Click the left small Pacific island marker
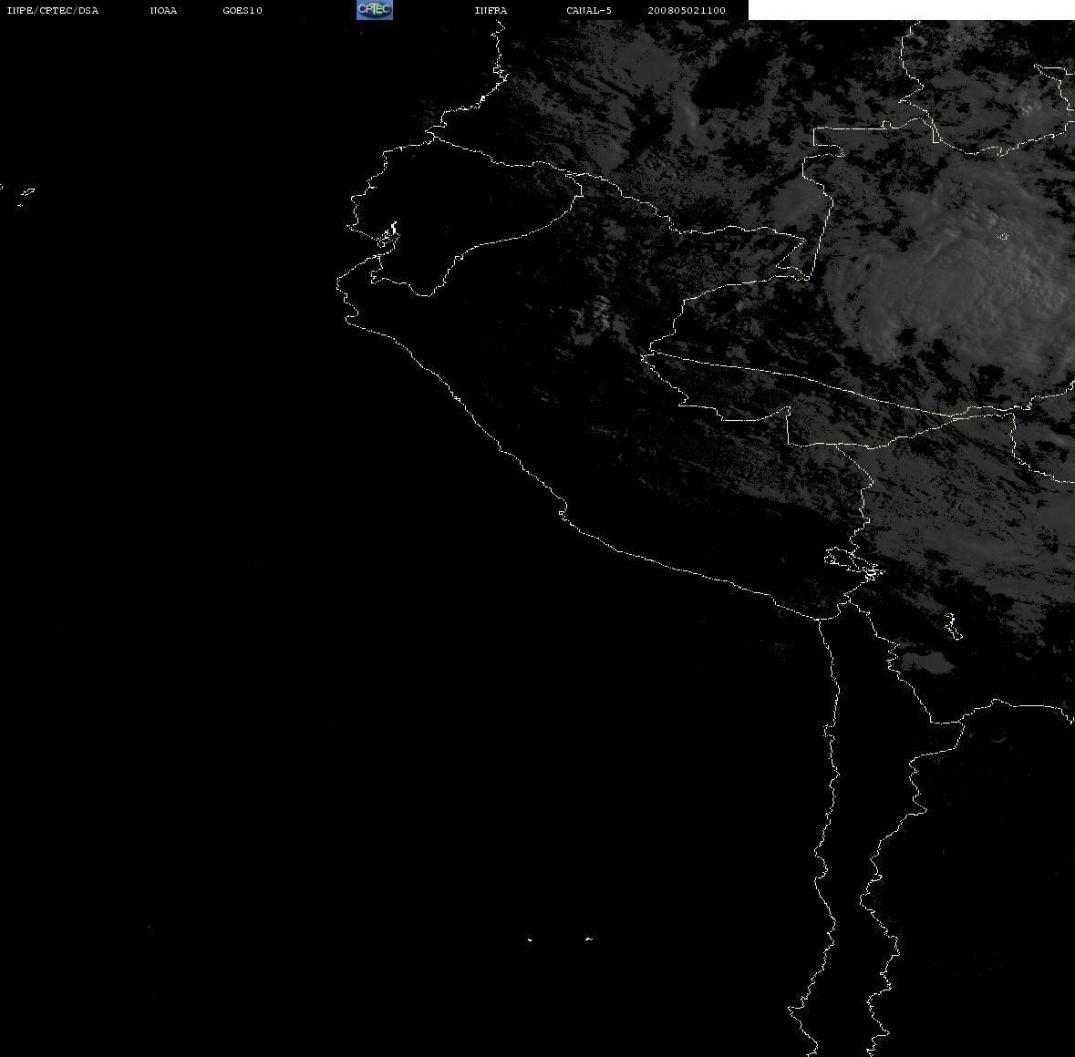Image resolution: width=1075 pixels, height=1057 pixels. [529, 939]
